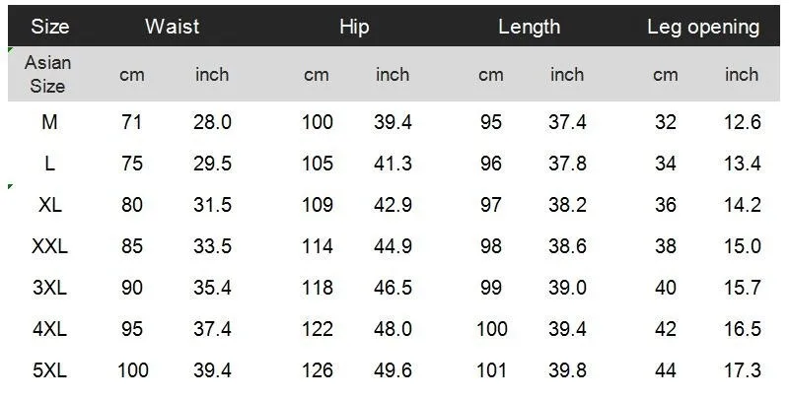Select the Asian Size subheader cell

click(x=47, y=74)
